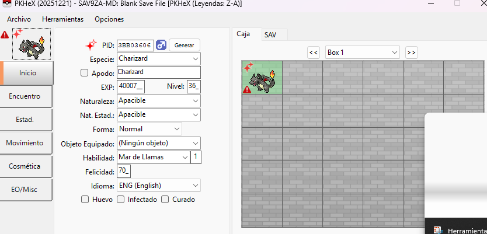
Task: Expand the Naturaleza dropdown
Action: (158, 101)
